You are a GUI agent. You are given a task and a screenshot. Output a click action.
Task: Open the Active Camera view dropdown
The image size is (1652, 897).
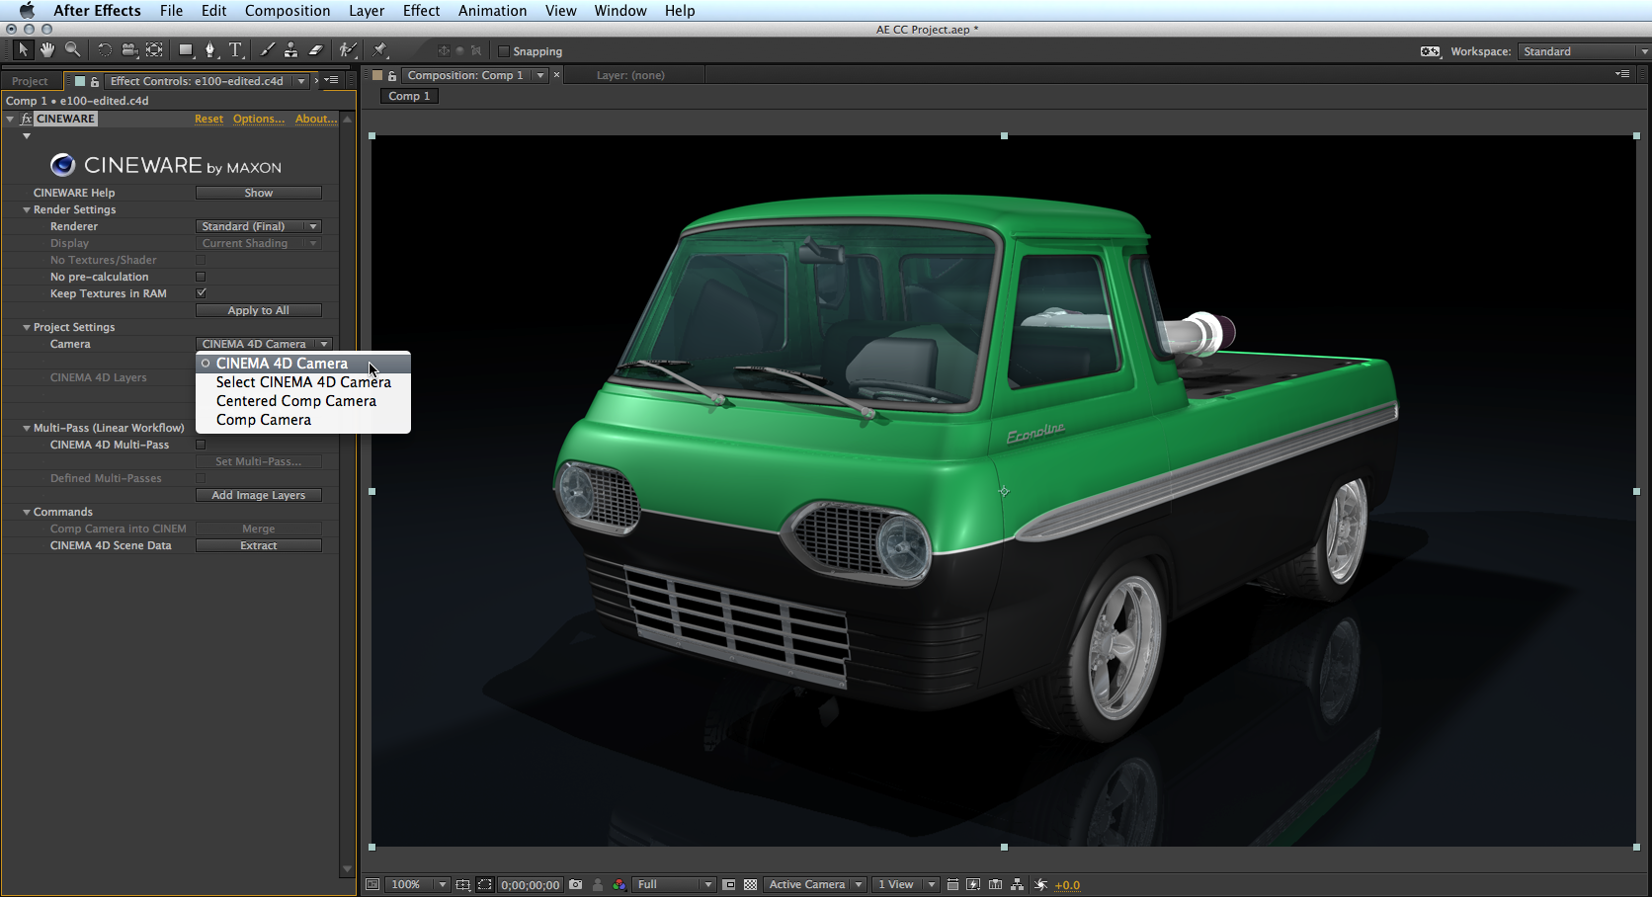[816, 884]
